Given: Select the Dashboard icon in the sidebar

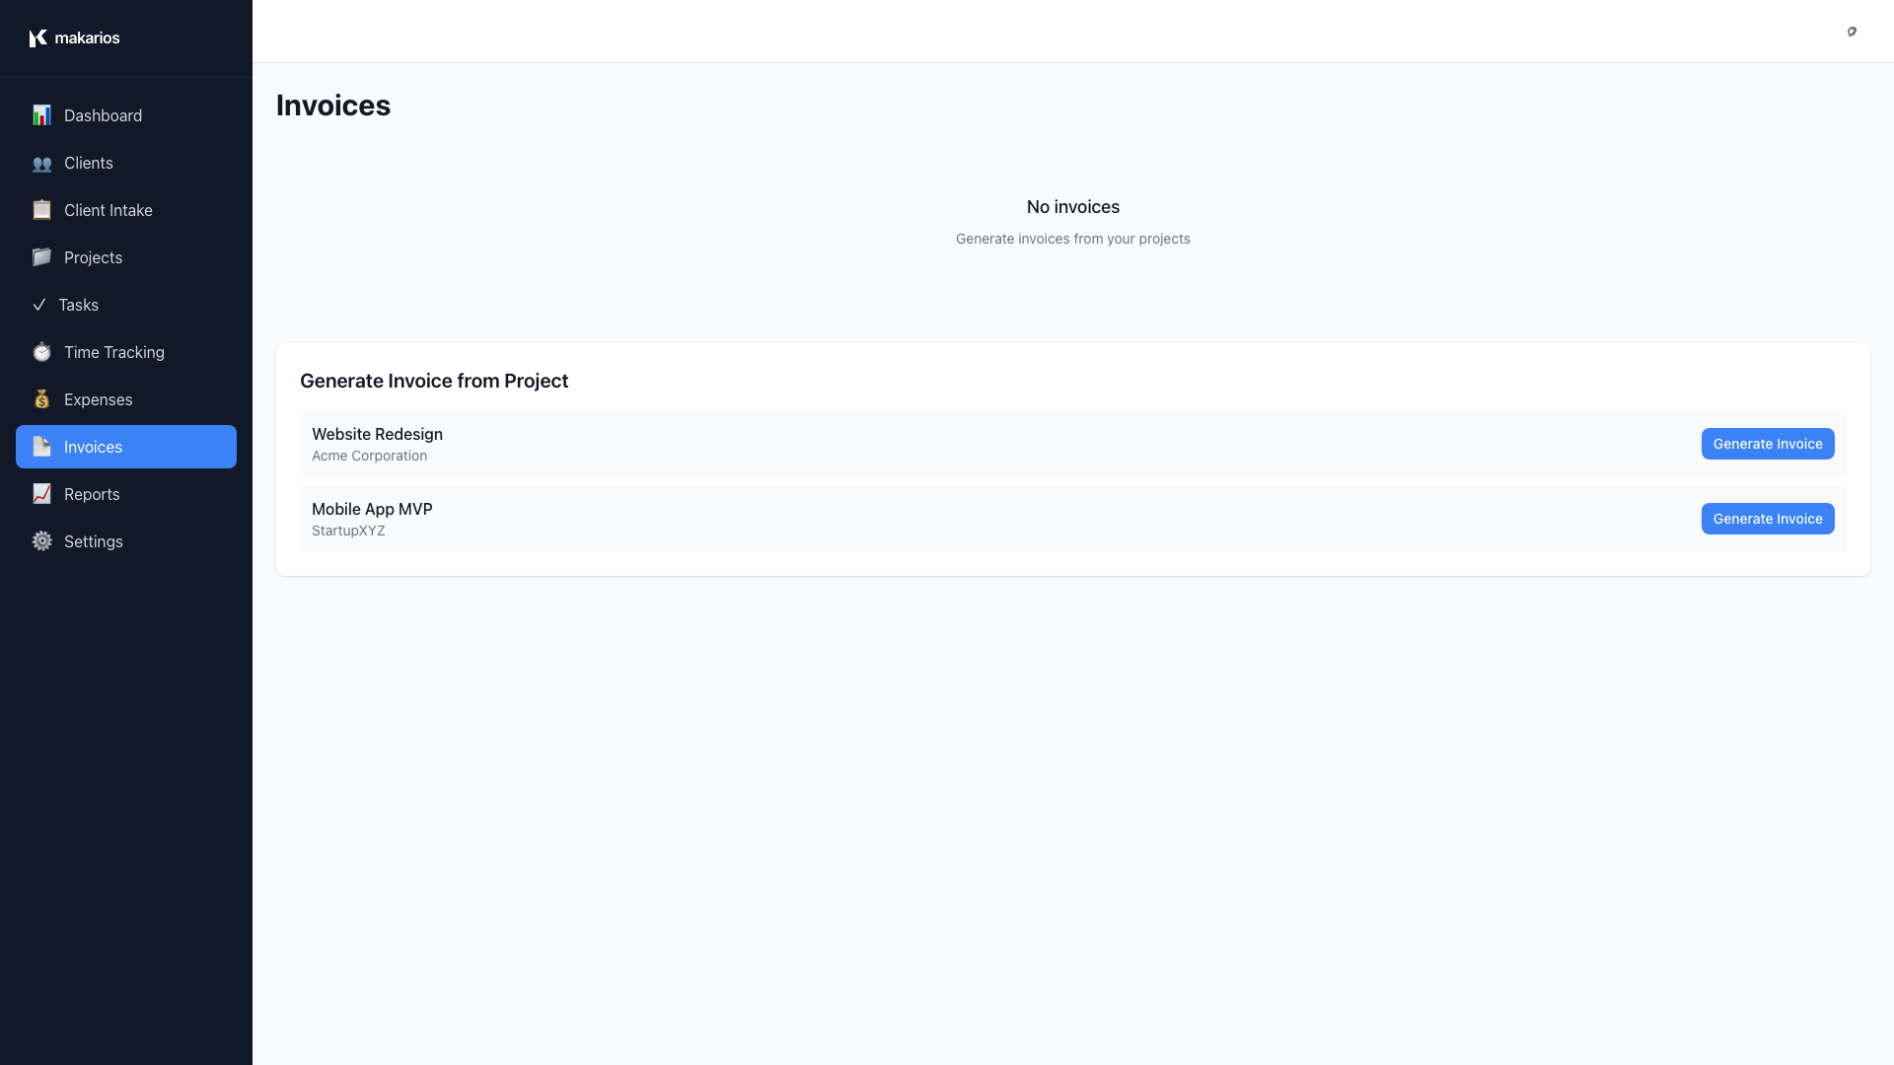Looking at the screenshot, I should (x=41, y=115).
